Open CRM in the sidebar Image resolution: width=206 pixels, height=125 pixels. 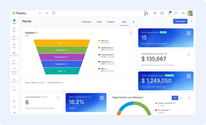(14, 30)
